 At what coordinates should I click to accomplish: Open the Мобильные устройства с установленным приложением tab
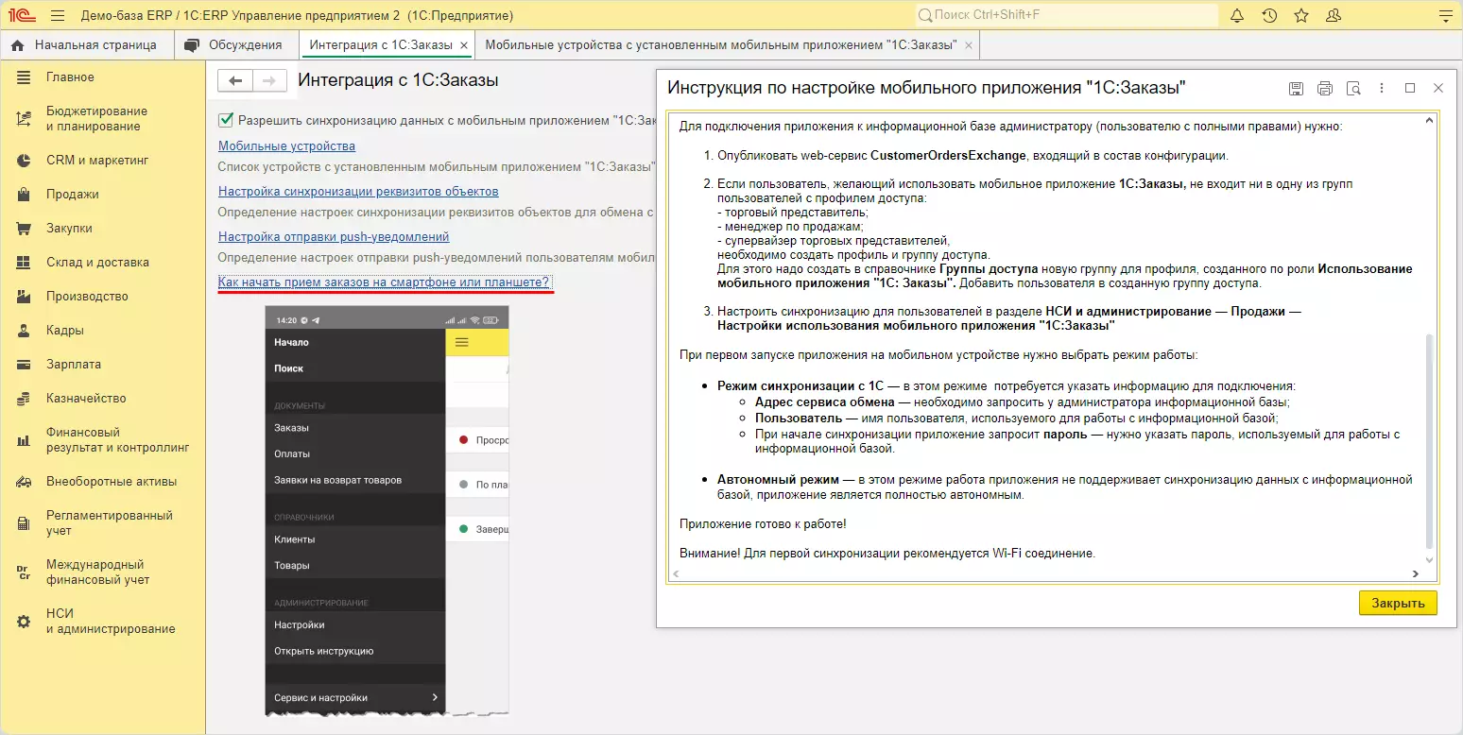point(721,45)
